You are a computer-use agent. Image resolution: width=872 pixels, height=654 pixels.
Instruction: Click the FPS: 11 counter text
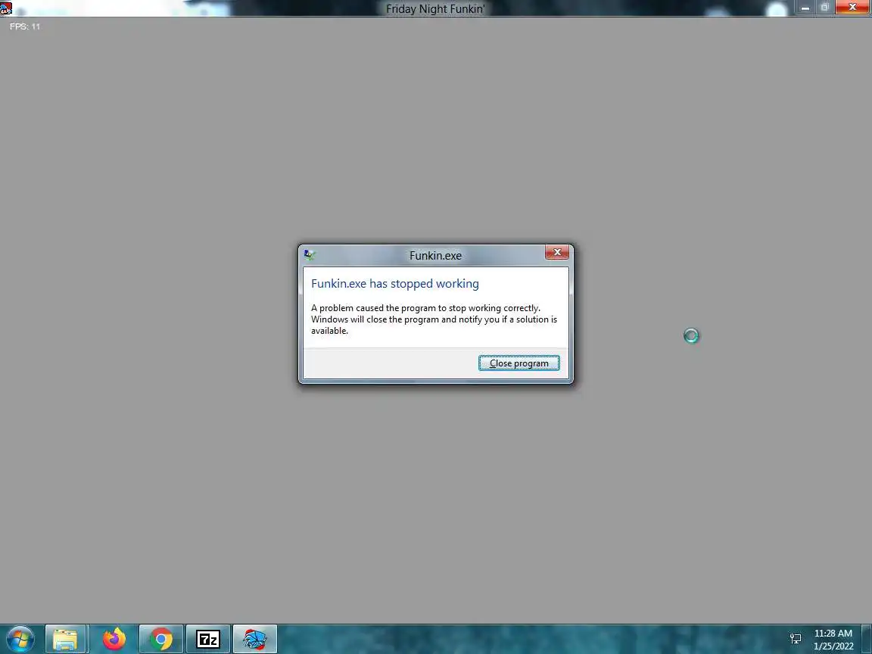pos(25,26)
